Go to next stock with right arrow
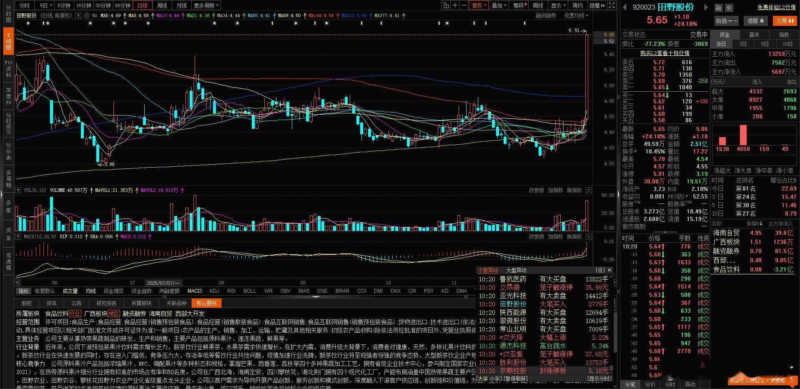This screenshot has height=389, width=800. (x=706, y=7)
